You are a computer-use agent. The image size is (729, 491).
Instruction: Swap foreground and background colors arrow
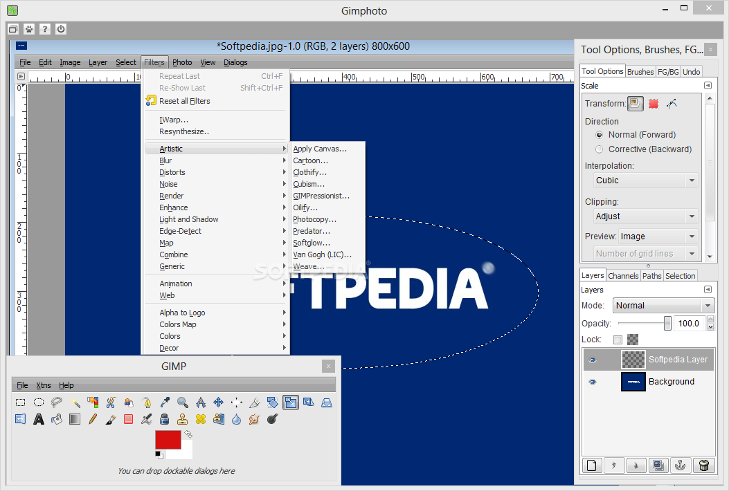click(188, 434)
